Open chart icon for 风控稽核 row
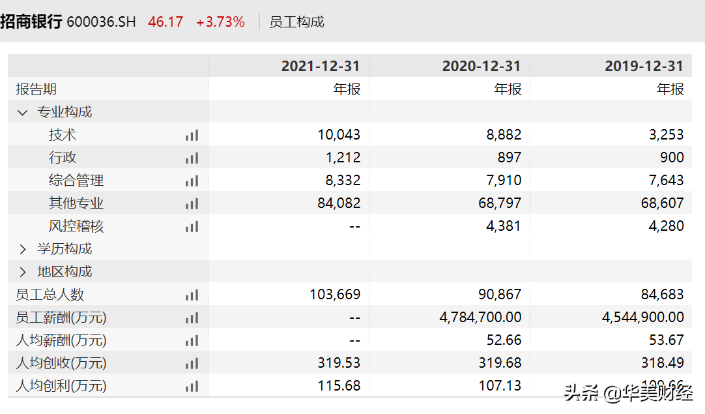 coord(192,227)
